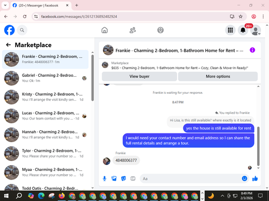Click the More options button

218,76
